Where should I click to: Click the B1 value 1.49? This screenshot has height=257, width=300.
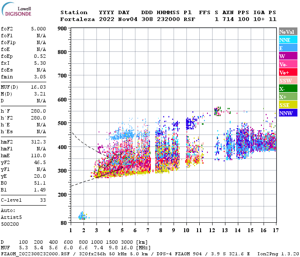(x=40, y=190)
